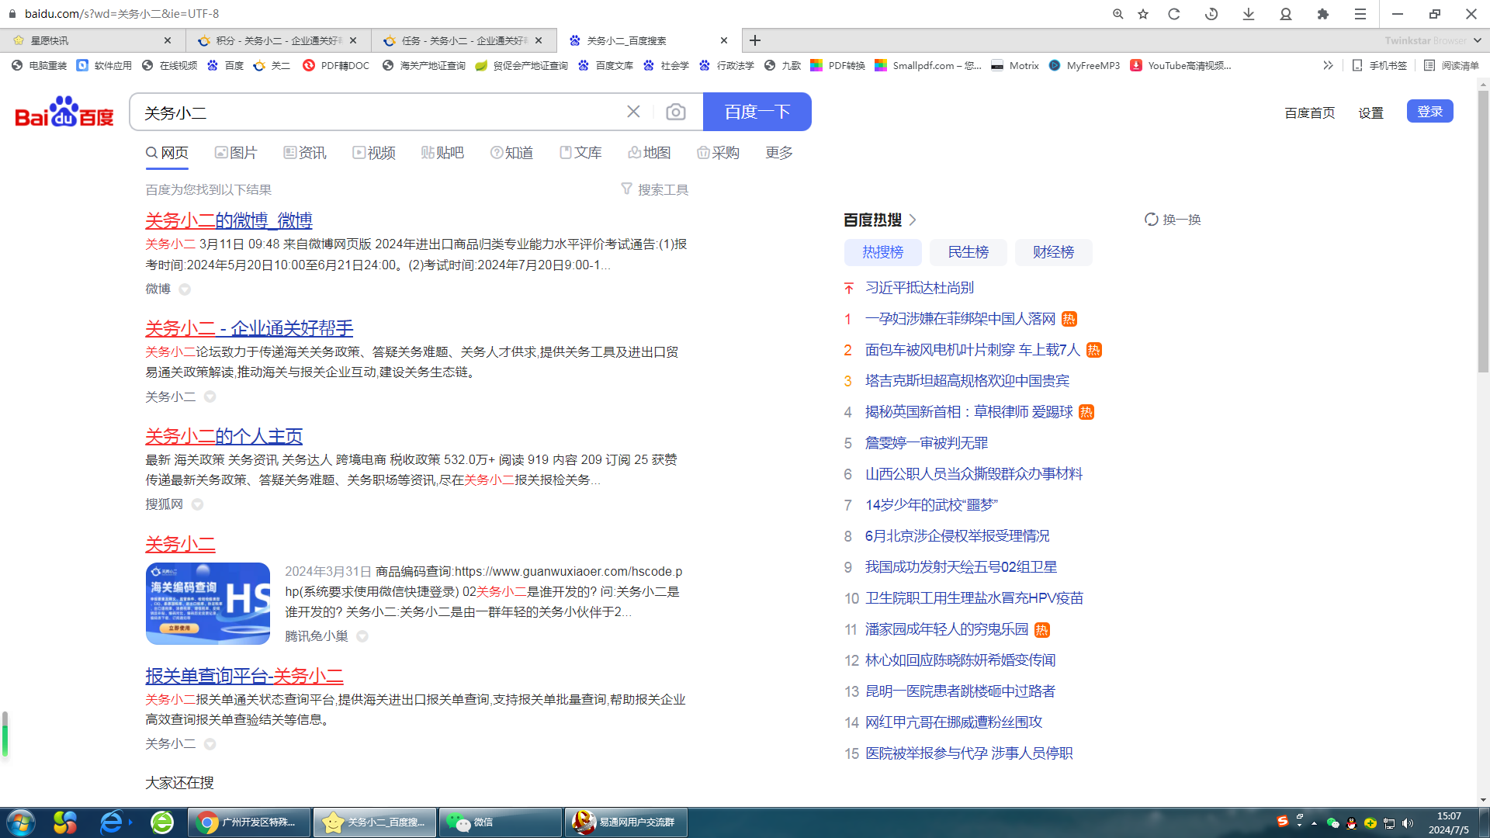Switch to 地图 search tab
This screenshot has width=1490, height=838.
click(x=650, y=153)
